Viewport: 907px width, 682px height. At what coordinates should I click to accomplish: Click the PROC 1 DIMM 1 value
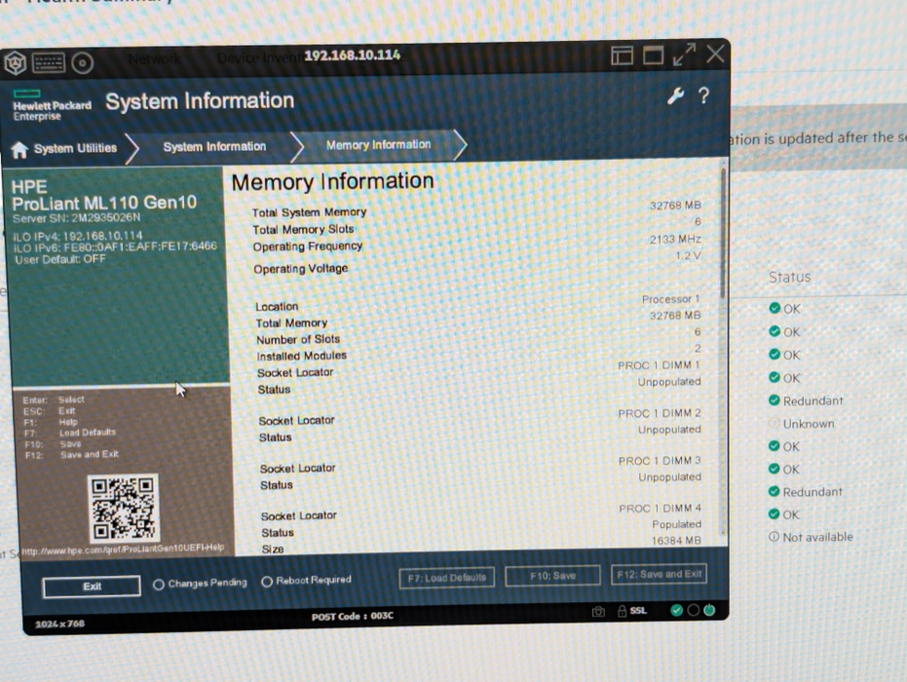[659, 365]
